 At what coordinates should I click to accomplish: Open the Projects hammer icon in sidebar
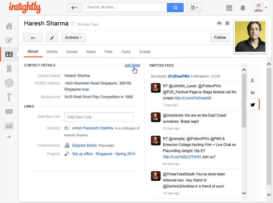click(9, 97)
